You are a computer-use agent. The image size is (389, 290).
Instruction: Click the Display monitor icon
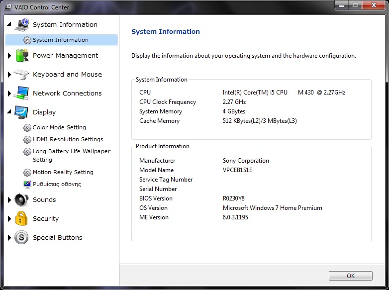point(21,112)
